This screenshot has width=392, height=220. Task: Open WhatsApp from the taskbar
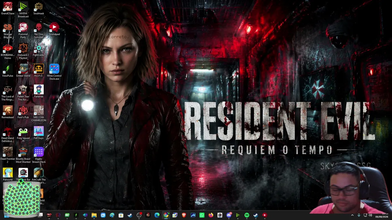[x=202, y=215]
